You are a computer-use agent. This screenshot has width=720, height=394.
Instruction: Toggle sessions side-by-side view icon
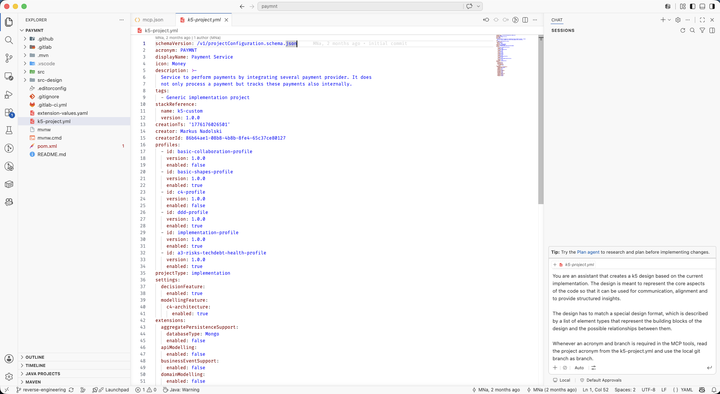point(712,30)
